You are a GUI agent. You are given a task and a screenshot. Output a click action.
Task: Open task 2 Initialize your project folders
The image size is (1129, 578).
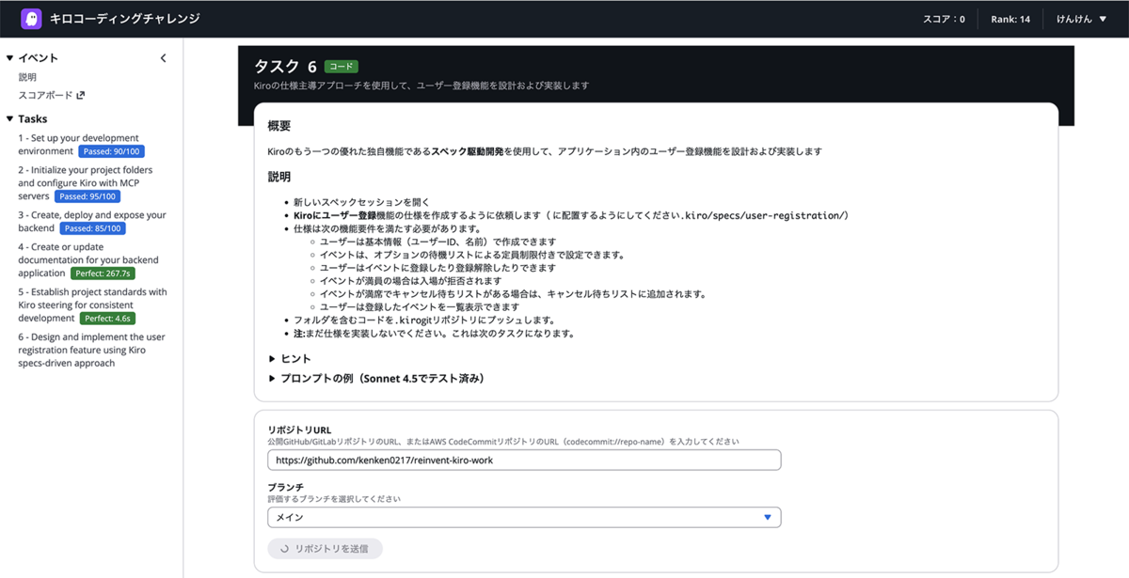click(x=85, y=183)
